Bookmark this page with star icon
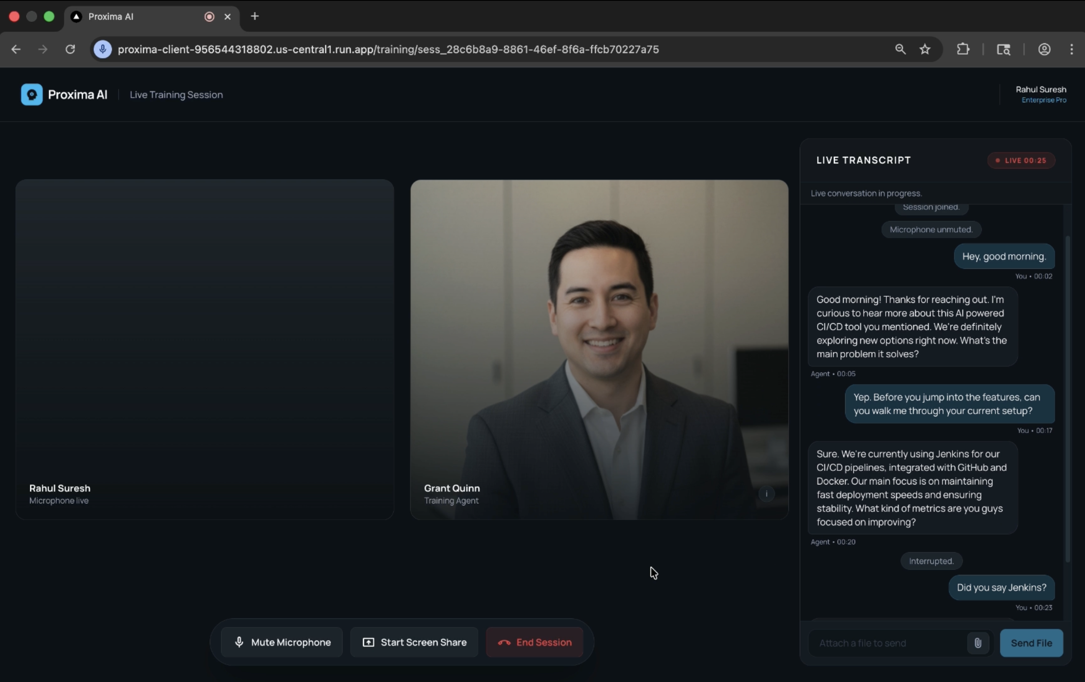The height and width of the screenshot is (682, 1085). click(924, 49)
